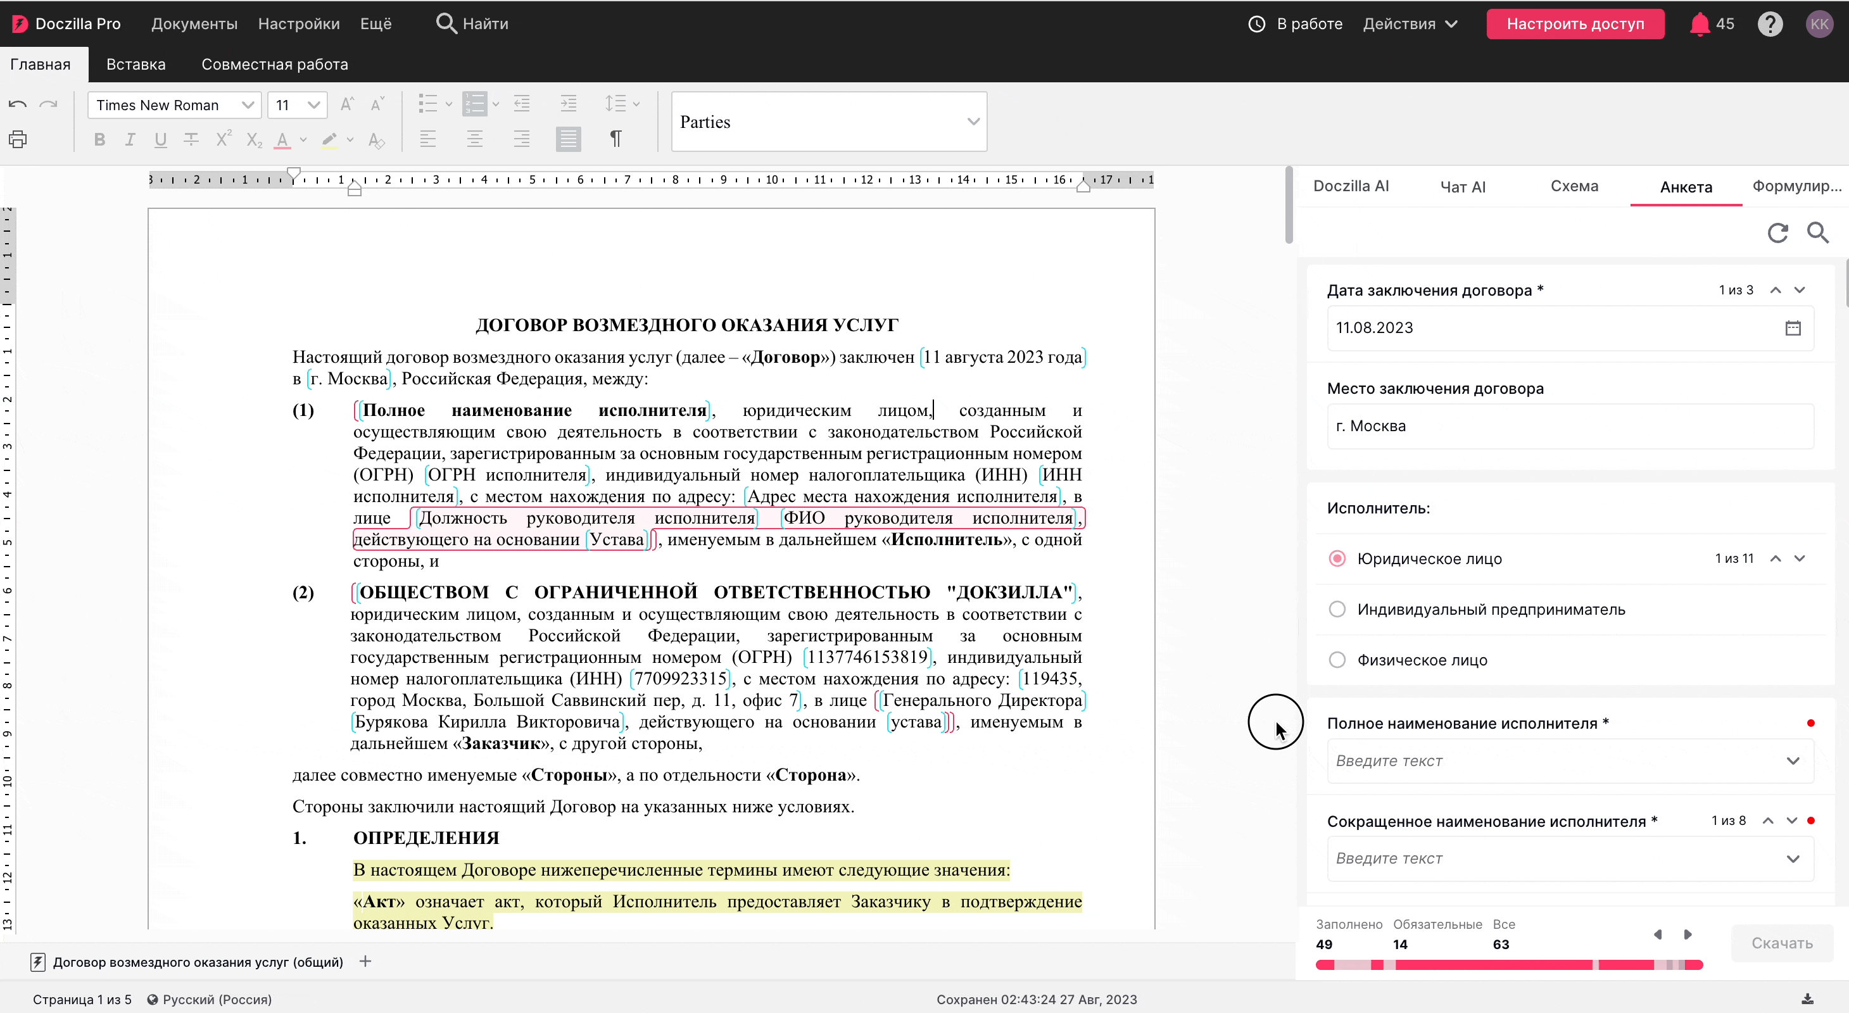Select Индивидуальный предприниматель radio option
The height and width of the screenshot is (1013, 1849).
point(1337,609)
